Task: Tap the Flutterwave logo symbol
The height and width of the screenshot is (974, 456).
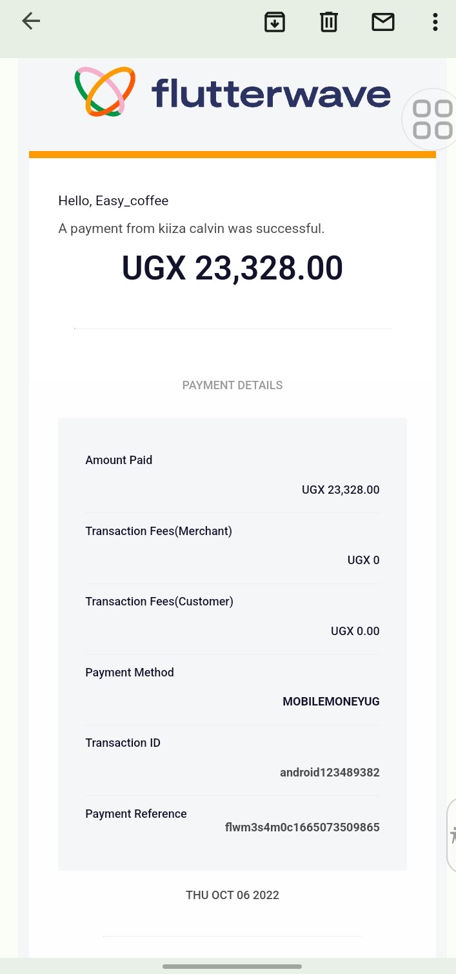Action: click(x=105, y=92)
